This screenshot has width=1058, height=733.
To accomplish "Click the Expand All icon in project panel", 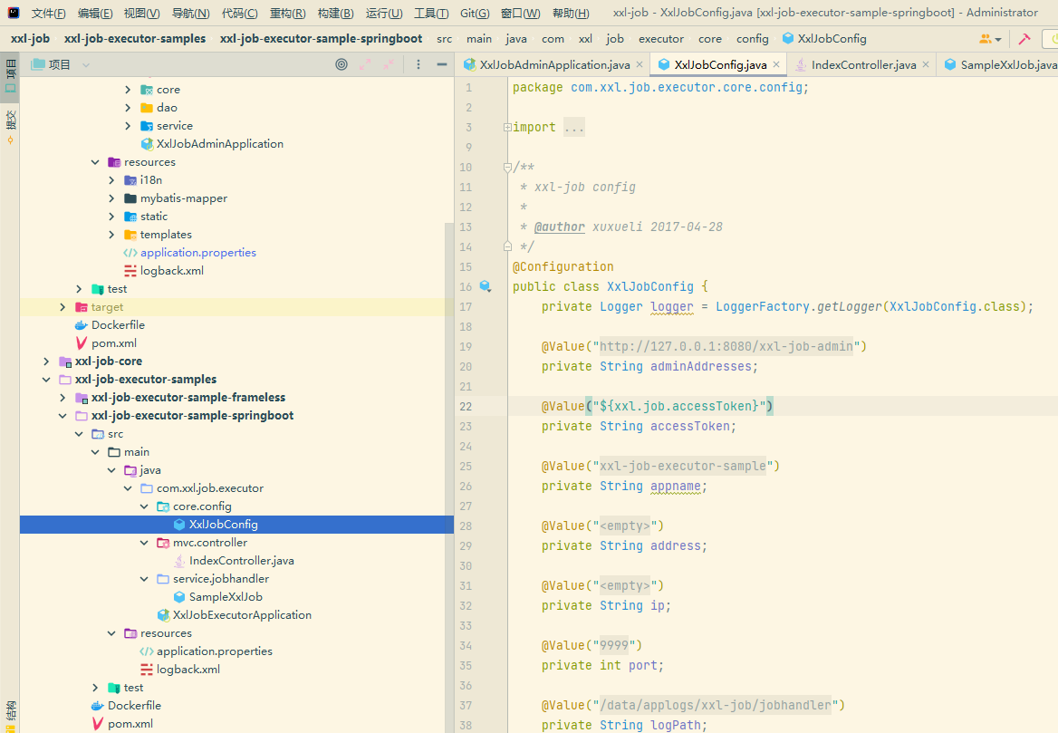I will 366,64.
